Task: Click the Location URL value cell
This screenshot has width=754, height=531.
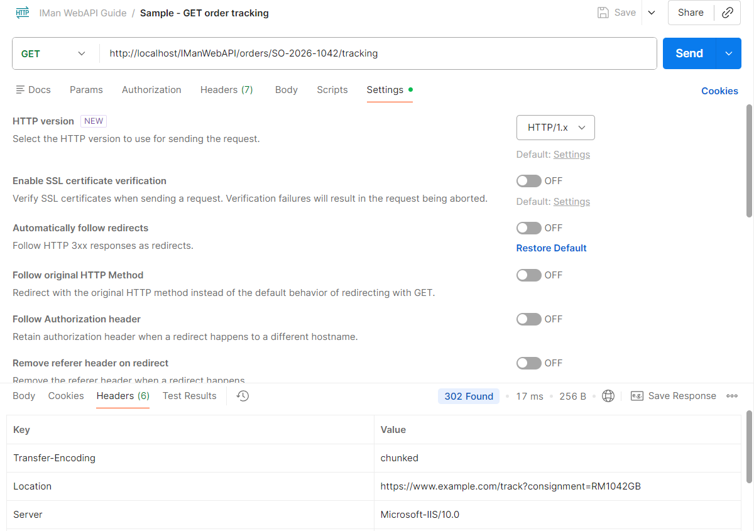Action: (x=558, y=486)
